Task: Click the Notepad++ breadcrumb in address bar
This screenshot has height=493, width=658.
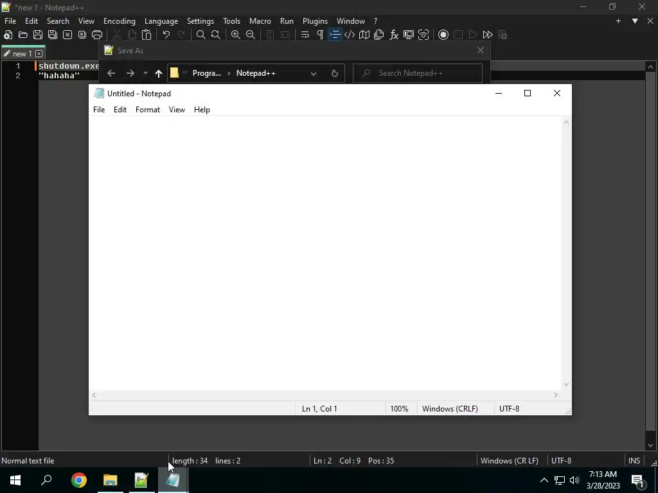Action: coord(256,73)
